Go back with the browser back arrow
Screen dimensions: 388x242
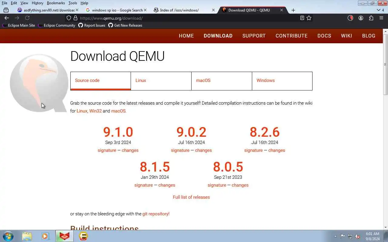pos(7,18)
